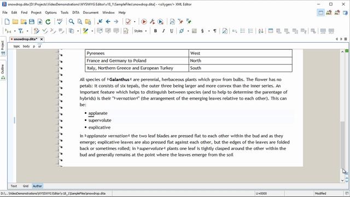Insert a table

tap(271, 31)
